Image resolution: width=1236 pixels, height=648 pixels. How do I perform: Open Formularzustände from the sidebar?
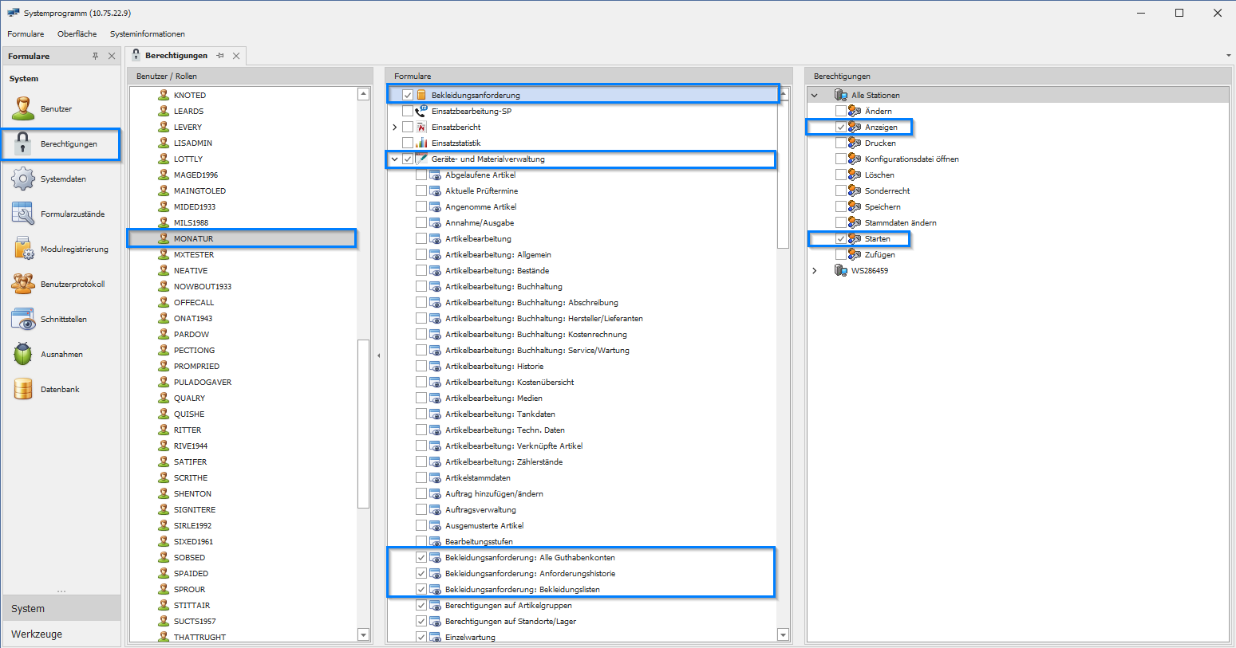point(72,214)
